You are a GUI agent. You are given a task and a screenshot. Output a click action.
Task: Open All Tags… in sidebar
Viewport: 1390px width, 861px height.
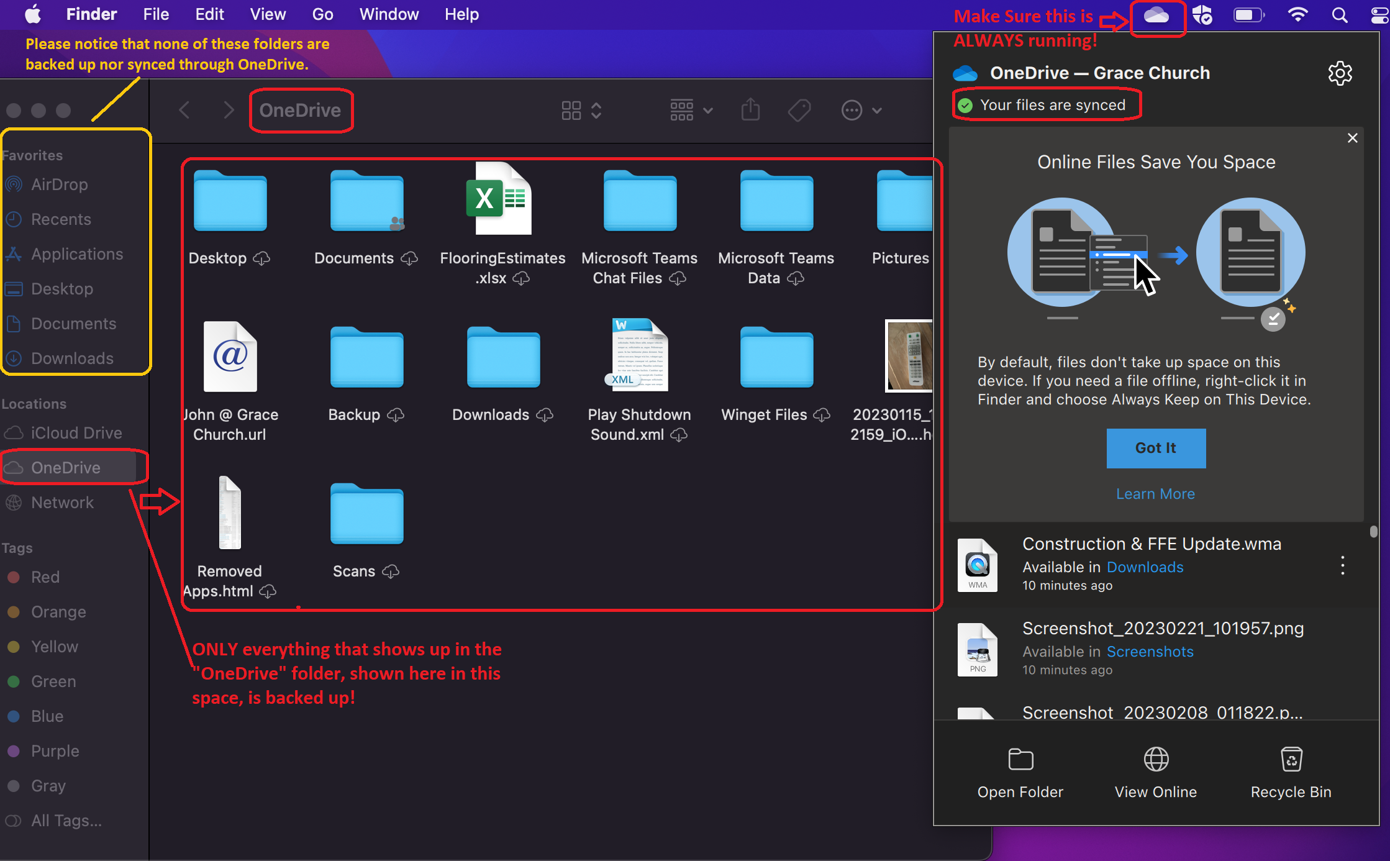tap(66, 821)
